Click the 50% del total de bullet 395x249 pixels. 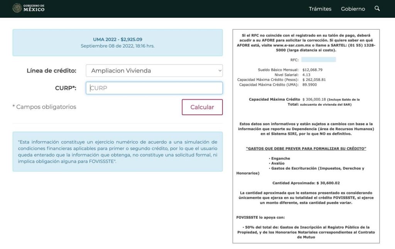coord(306,232)
